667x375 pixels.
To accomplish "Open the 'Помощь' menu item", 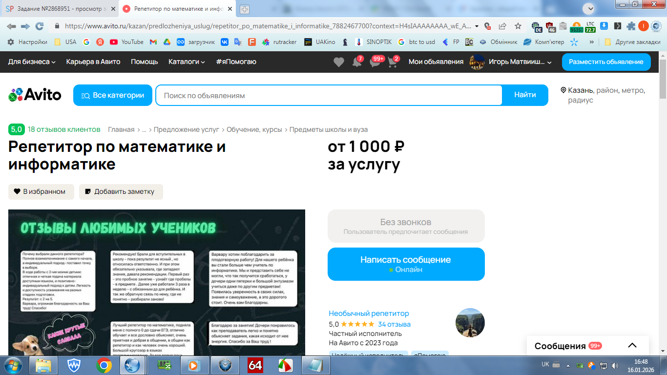I will [x=145, y=62].
